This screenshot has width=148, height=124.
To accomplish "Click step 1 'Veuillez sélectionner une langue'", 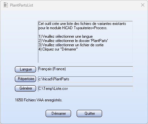I will click(x=65, y=36).
